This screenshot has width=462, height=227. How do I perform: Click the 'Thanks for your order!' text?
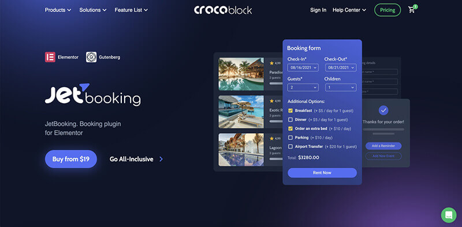[383, 122]
